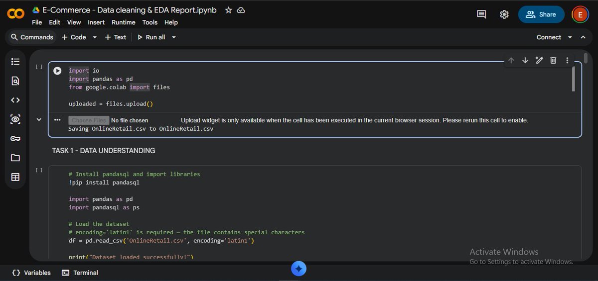Screen dimensions: 598x281
Task: Move the cell down with arrow icon
Action: click(525, 60)
